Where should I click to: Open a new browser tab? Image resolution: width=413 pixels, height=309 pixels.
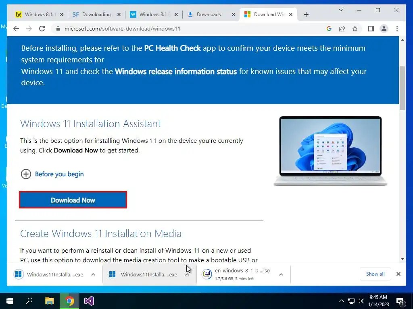pyautogui.click(x=306, y=14)
